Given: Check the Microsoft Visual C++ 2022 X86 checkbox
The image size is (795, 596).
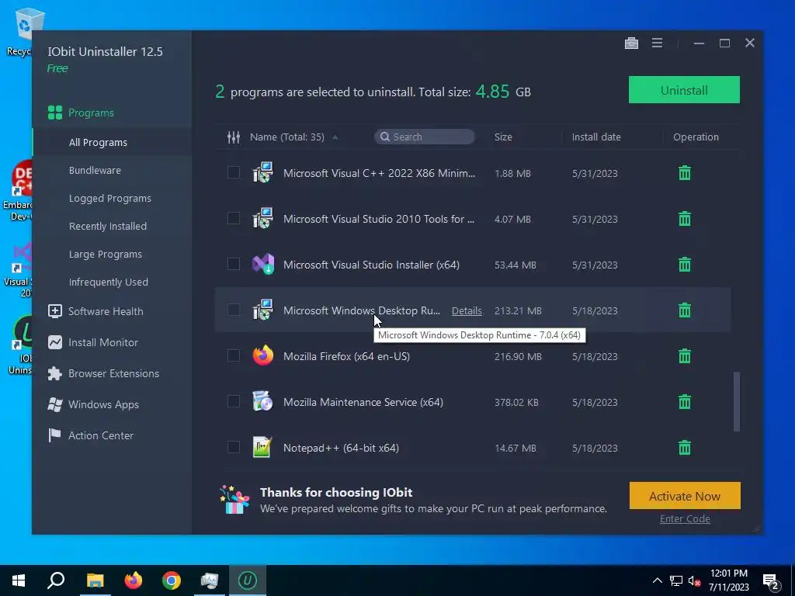Looking at the screenshot, I should coord(233,172).
